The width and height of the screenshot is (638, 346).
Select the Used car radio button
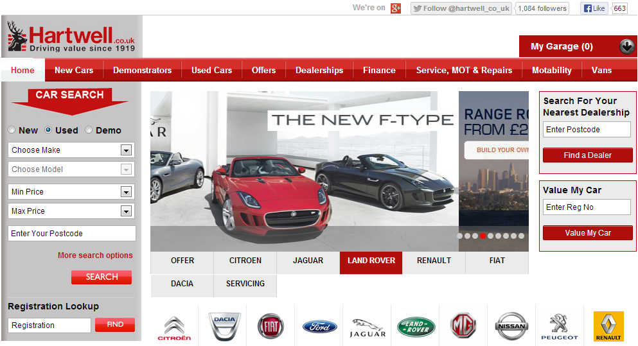[48, 130]
